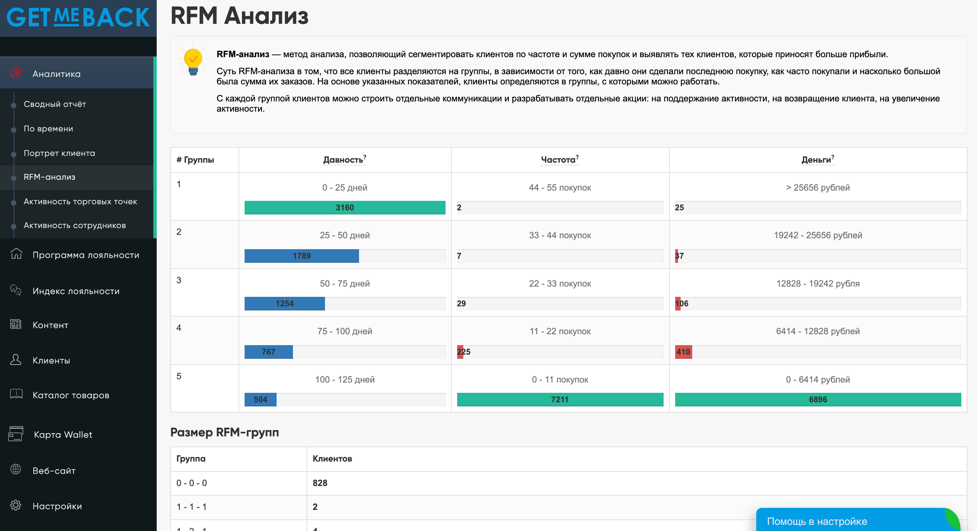Click the green 3160 recency bar

click(x=345, y=208)
